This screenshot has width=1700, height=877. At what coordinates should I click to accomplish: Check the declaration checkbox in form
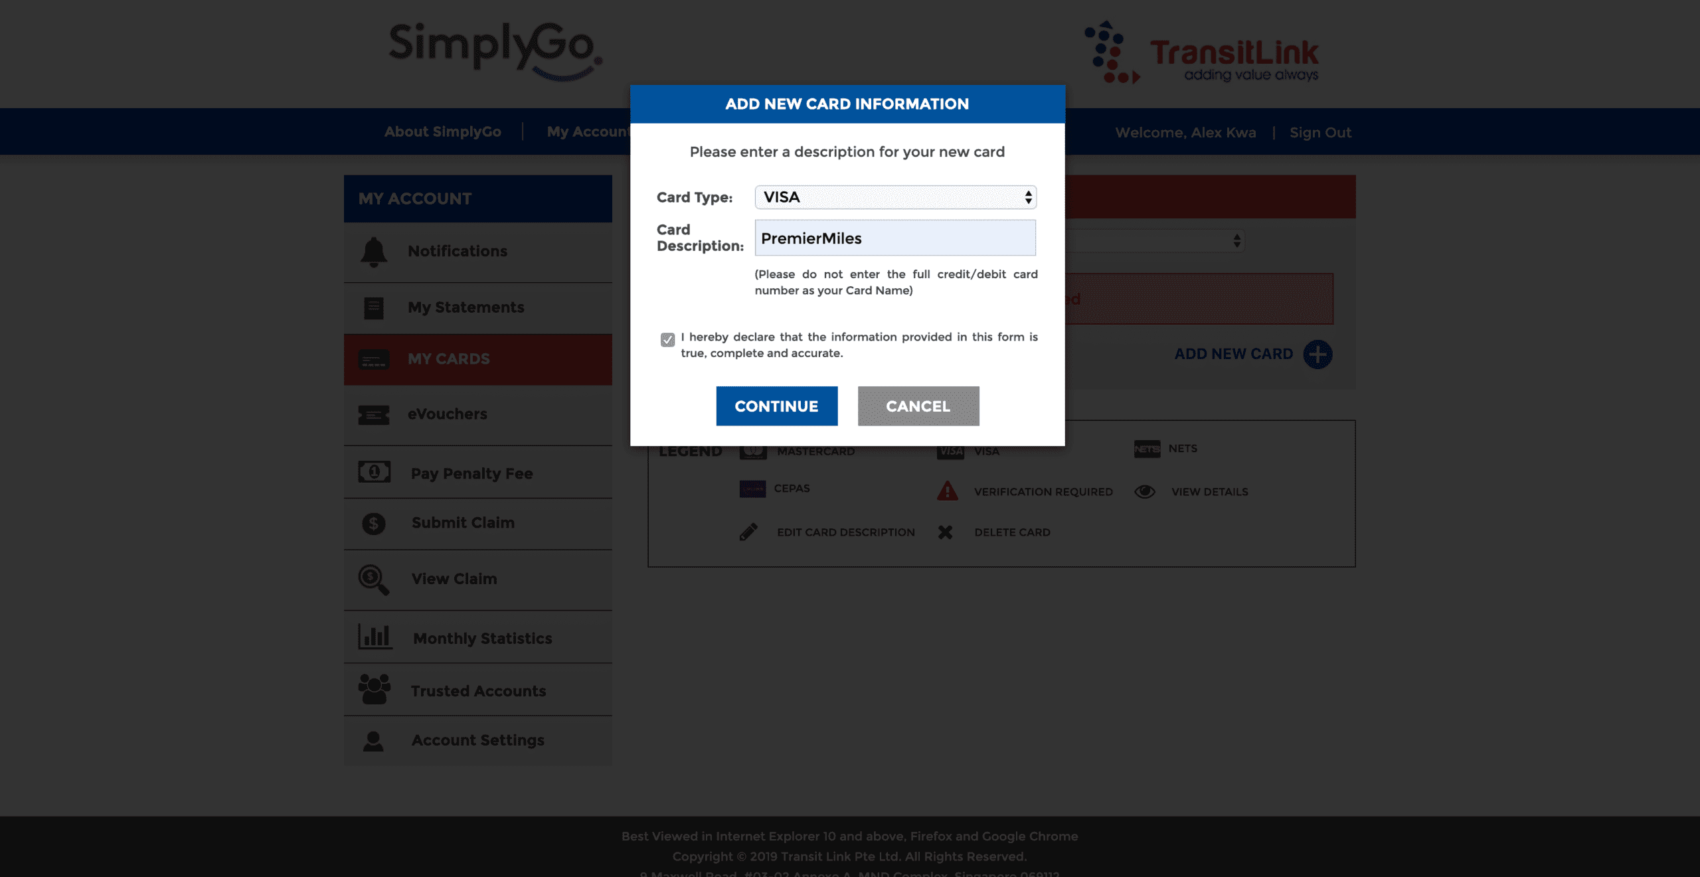click(667, 339)
